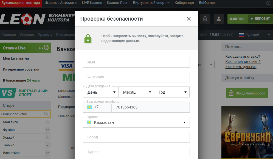The image size is (273, 159).
Task: Open the День birth-date dropdown
Action: [100, 93]
